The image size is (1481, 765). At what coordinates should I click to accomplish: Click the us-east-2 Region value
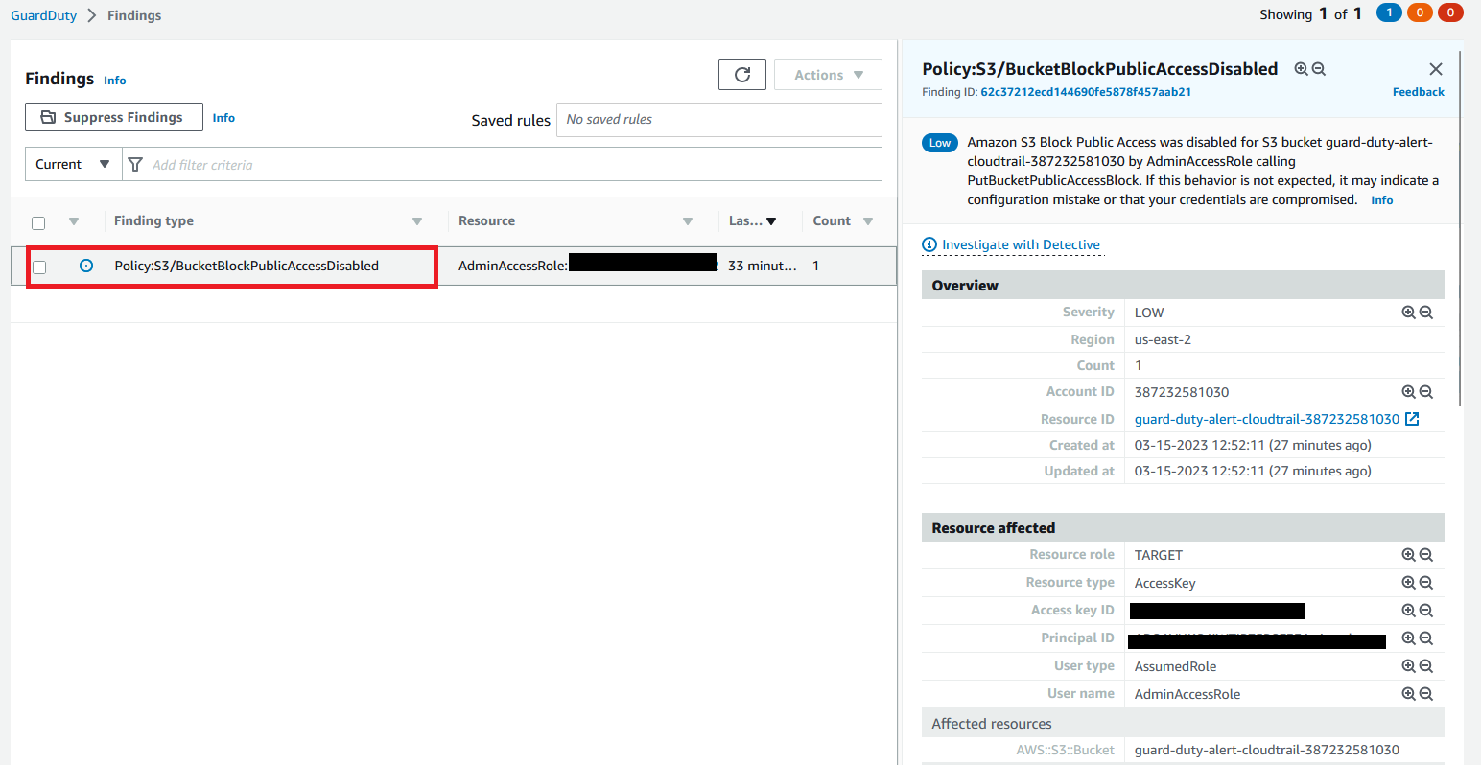point(1163,339)
